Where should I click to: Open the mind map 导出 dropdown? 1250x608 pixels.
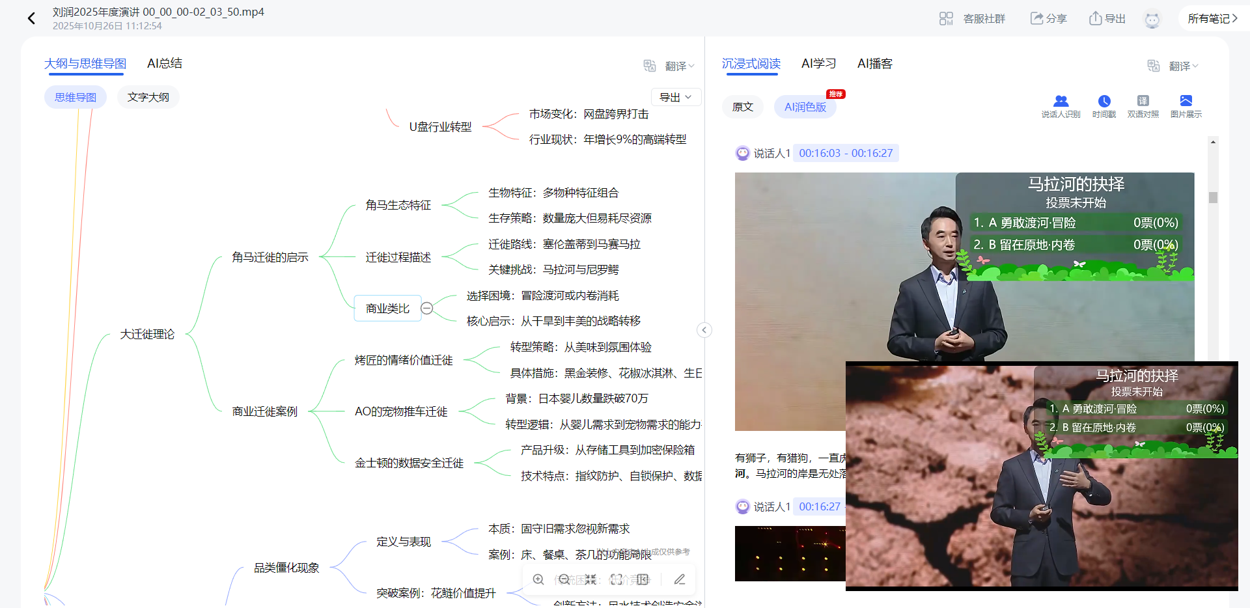[675, 97]
